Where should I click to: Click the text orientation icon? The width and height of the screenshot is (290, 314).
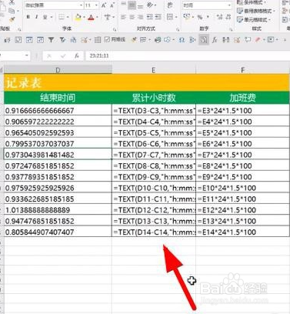click(x=150, y=5)
